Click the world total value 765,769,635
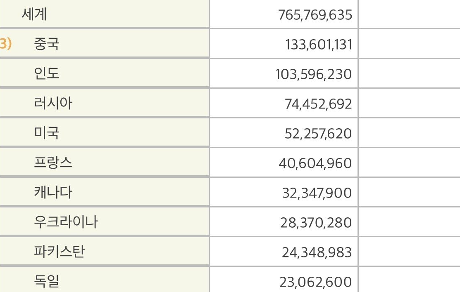This screenshot has width=460, height=292. pyautogui.click(x=315, y=15)
